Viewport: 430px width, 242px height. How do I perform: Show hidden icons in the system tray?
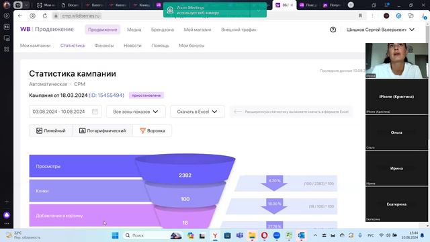coord(315,235)
